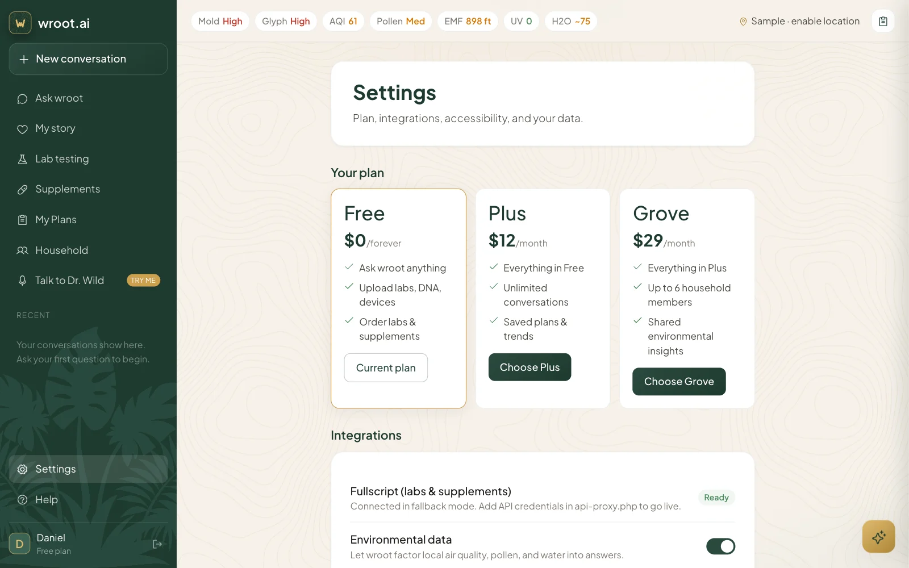Click Fullscript (labs & supplements) integration title

pyautogui.click(x=431, y=491)
